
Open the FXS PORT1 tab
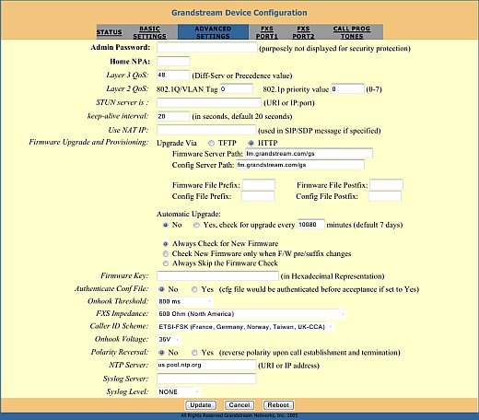267,32
